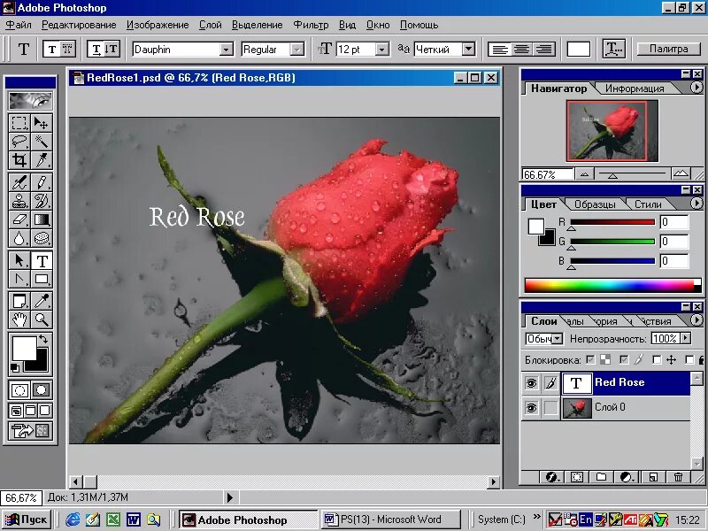Select the Rectangle shape tool
Image resolution: width=708 pixels, height=531 pixels.
(42, 279)
